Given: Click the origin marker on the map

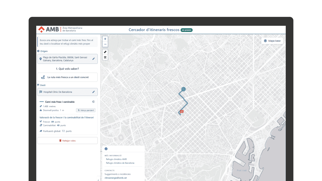Looking at the screenshot, I should pyautogui.click(x=184, y=89).
